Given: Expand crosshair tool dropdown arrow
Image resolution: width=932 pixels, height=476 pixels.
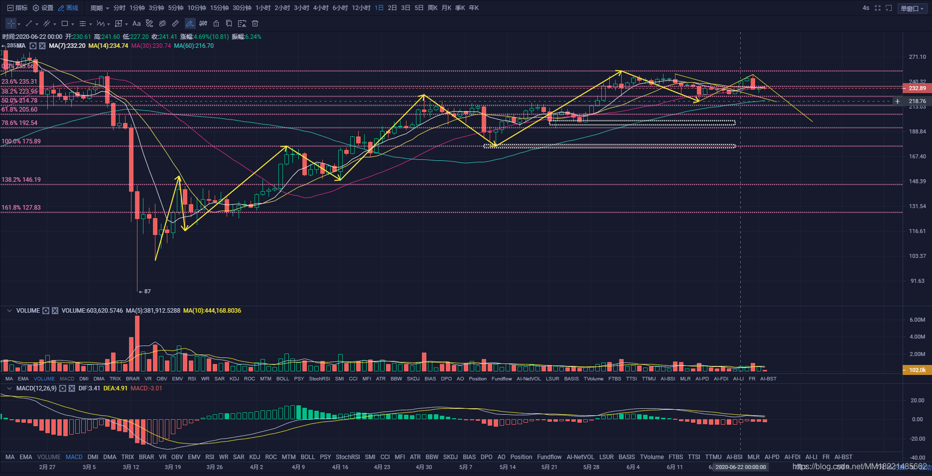Looking at the screenshot, I should click(19, 24).
